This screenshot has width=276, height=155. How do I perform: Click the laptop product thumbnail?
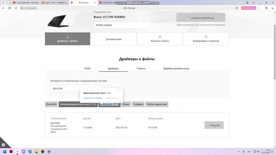click(x=58, y=21)
